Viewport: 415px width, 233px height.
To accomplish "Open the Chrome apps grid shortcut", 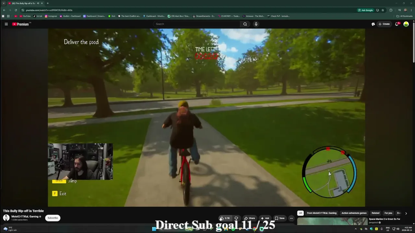I will click(x=8, y=16).
